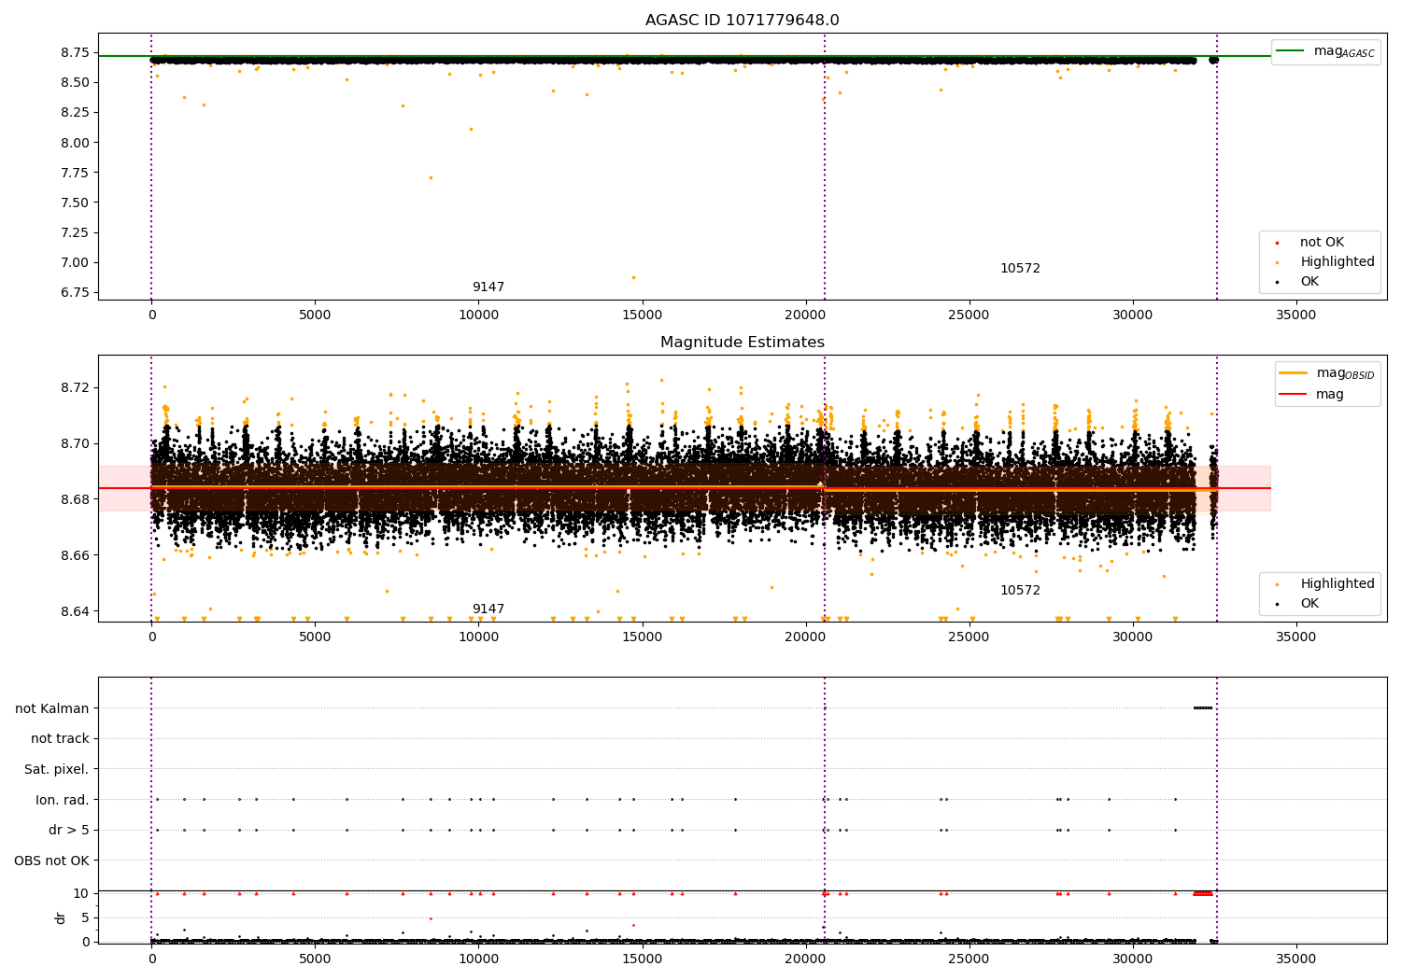The height and width of the screenshot is (980, 1401).
Task: Click the "not track" row label
Action: (60, 738)
